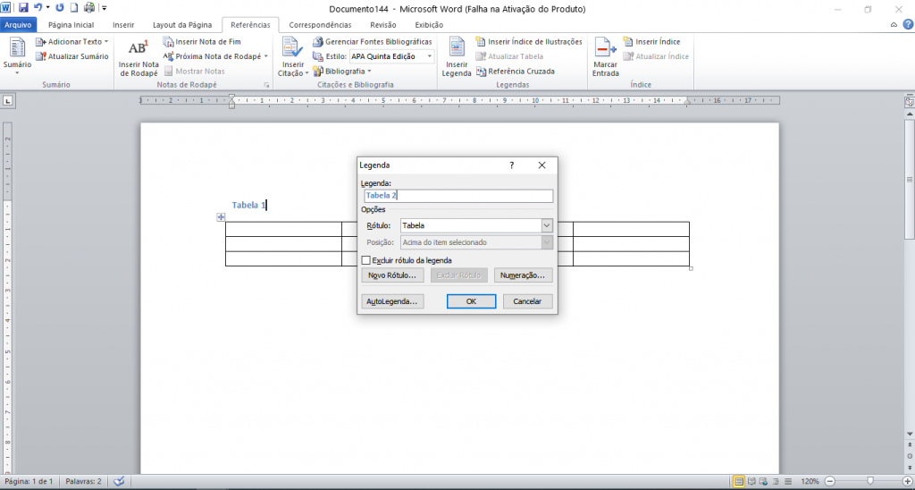Expand the Rótulo dropdown showing Tabela
Viewport: 915px width, 490px height.
[547, 226]
